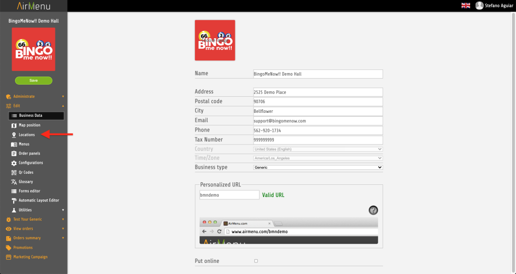Collapse the Edit section arrow
Viewport: 516px width, 274px height.
coord(63,106)
